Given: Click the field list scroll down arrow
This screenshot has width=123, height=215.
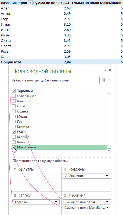Looking at the screenshot, I should tap(109, 151).
